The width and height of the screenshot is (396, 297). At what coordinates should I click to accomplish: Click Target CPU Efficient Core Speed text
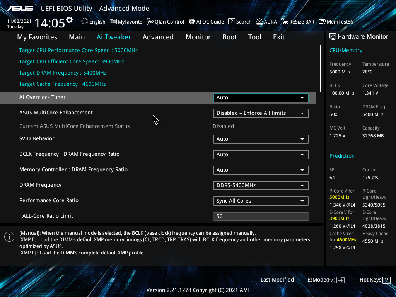tap(72, 61)
